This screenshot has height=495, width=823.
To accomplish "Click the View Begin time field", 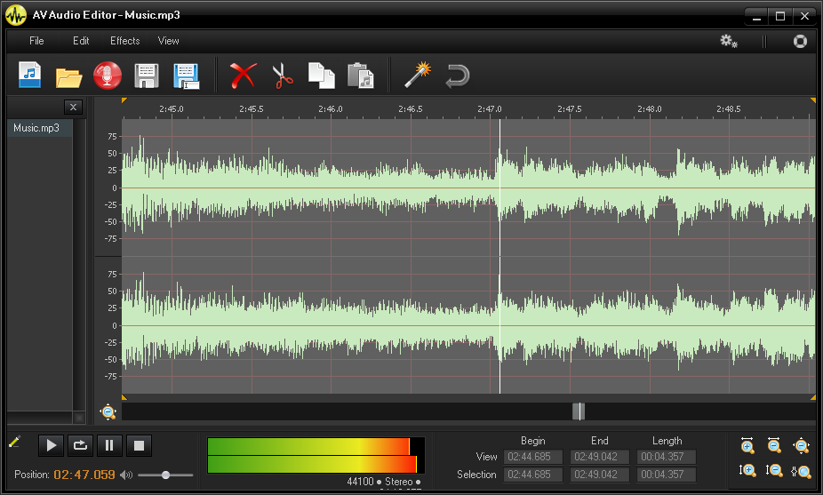I will point(533,457).
